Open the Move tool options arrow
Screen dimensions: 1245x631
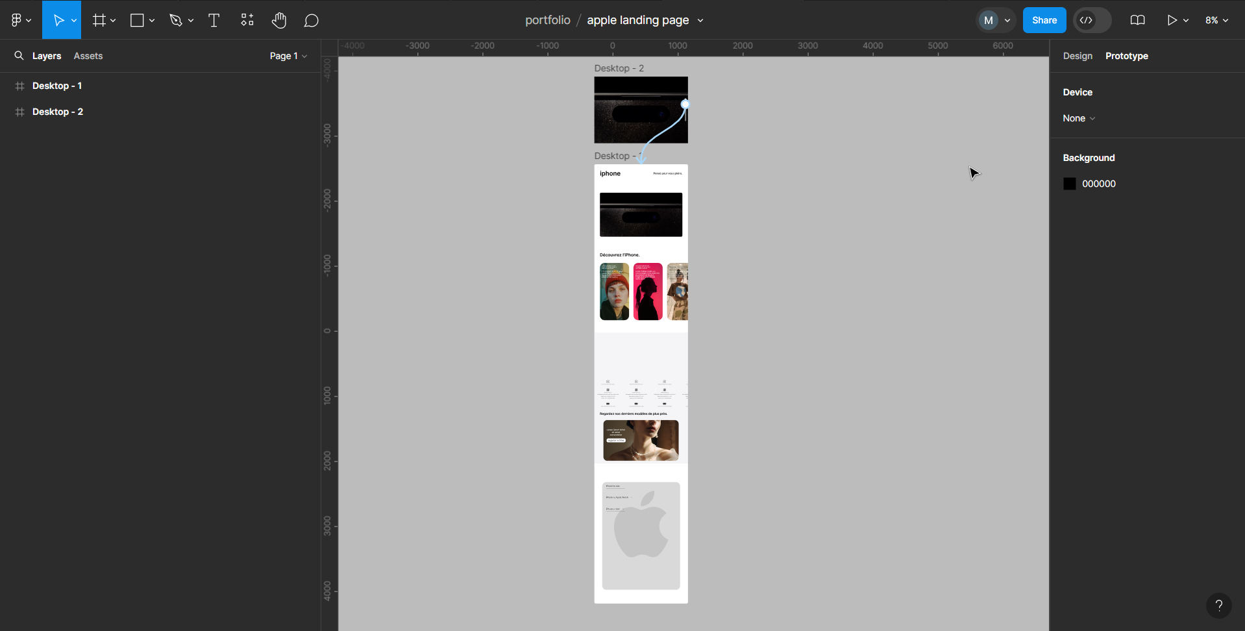click(x=74, y=21)
